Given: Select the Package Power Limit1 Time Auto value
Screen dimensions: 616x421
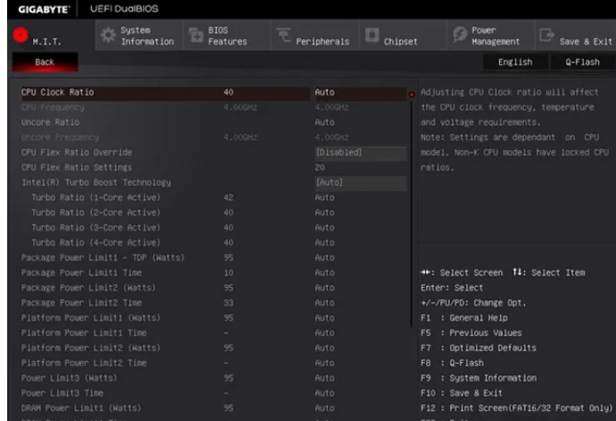Looking at the screenshot, I should 360,272.
